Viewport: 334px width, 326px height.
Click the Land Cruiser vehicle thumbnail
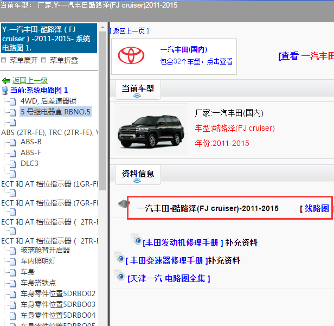click(151, 130)
